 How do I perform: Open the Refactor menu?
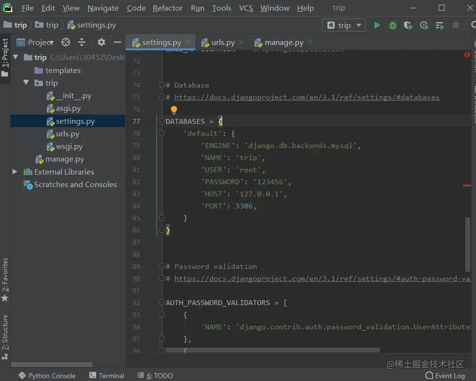168,8
